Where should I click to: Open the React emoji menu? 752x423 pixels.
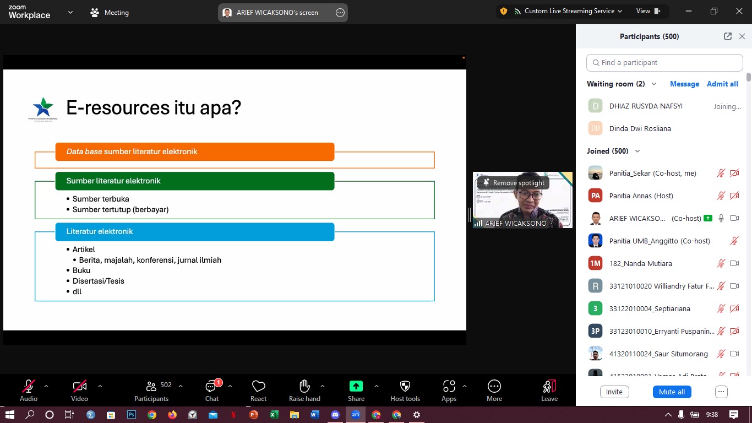pyautogui.click(x=258, y=387)
